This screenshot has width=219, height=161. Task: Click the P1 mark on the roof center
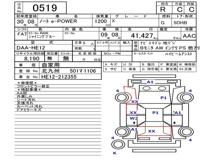coord(155,112)
